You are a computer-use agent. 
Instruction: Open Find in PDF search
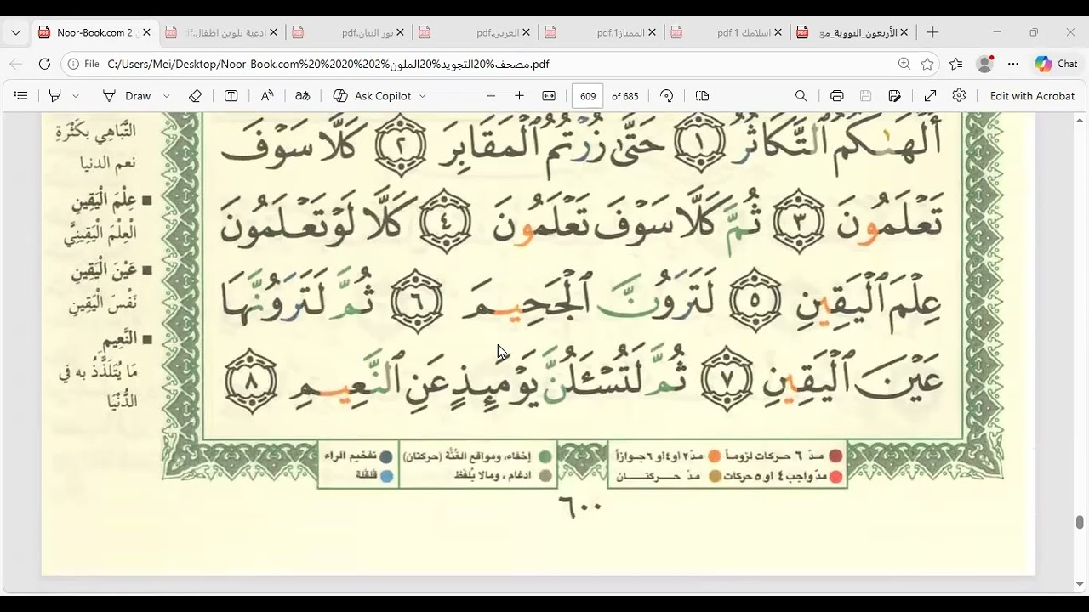click(801, 96)
